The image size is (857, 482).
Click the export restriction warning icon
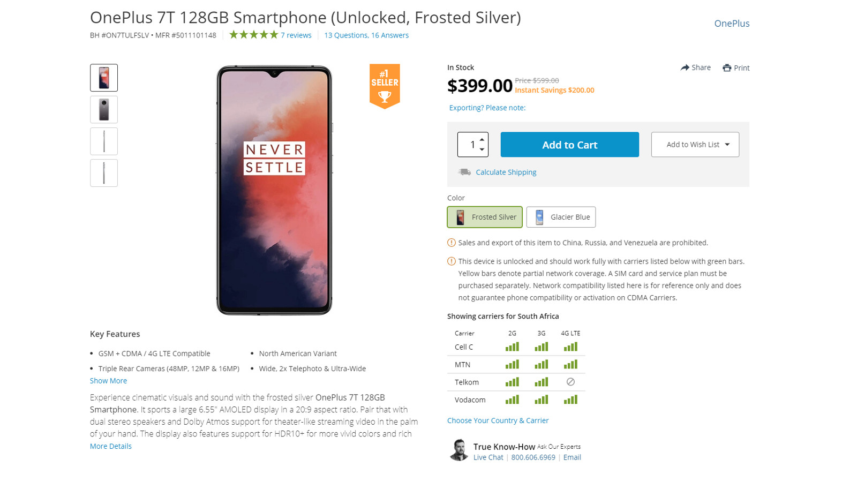pyautogui.click(x=452, y=243)
